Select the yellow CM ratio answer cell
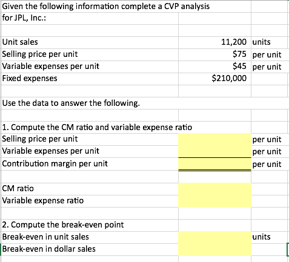The width and height of the screenshot is (289, 262). pos(214,189)
